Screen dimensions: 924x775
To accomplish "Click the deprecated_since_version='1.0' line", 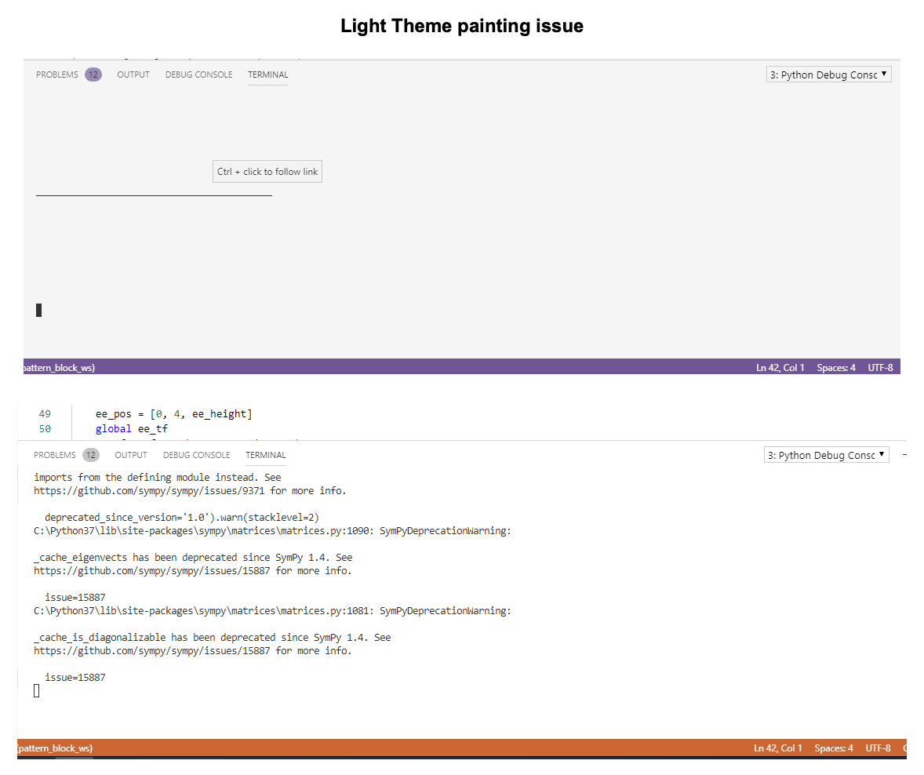I will point(181,518).
